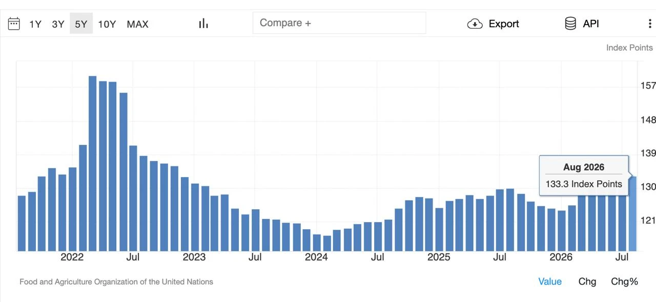Click the Export cloud download icon
656x302 pixels.
tap(475, 24)
